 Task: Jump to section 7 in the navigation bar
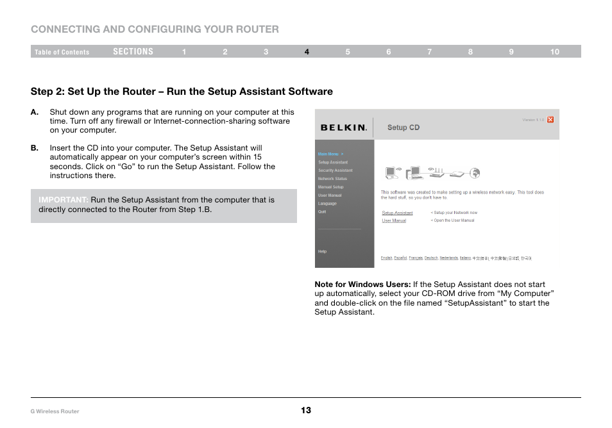pos(429,52)
